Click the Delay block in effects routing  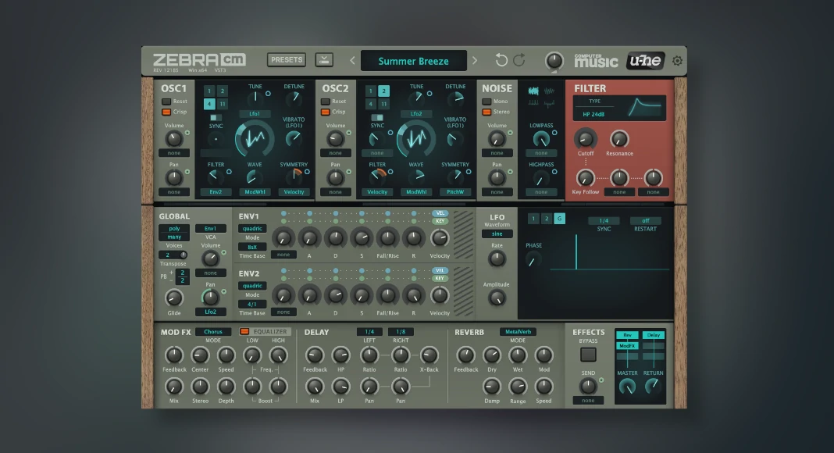pyautogui.click(x=653, y=335)
